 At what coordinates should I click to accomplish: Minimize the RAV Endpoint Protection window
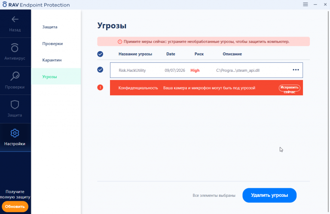click(x=315, y=4)
